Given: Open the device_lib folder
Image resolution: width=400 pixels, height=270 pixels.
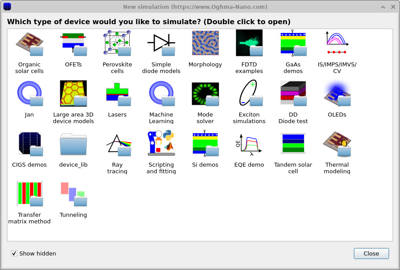Looking at the screenshot, I should tap(73, 144).
